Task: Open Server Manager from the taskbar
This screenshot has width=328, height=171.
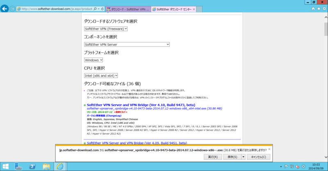Action: [x=18, y=167]
